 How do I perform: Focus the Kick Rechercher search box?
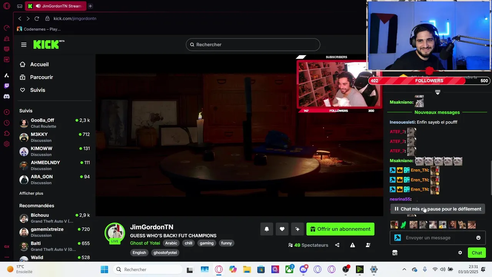[253, 45]
